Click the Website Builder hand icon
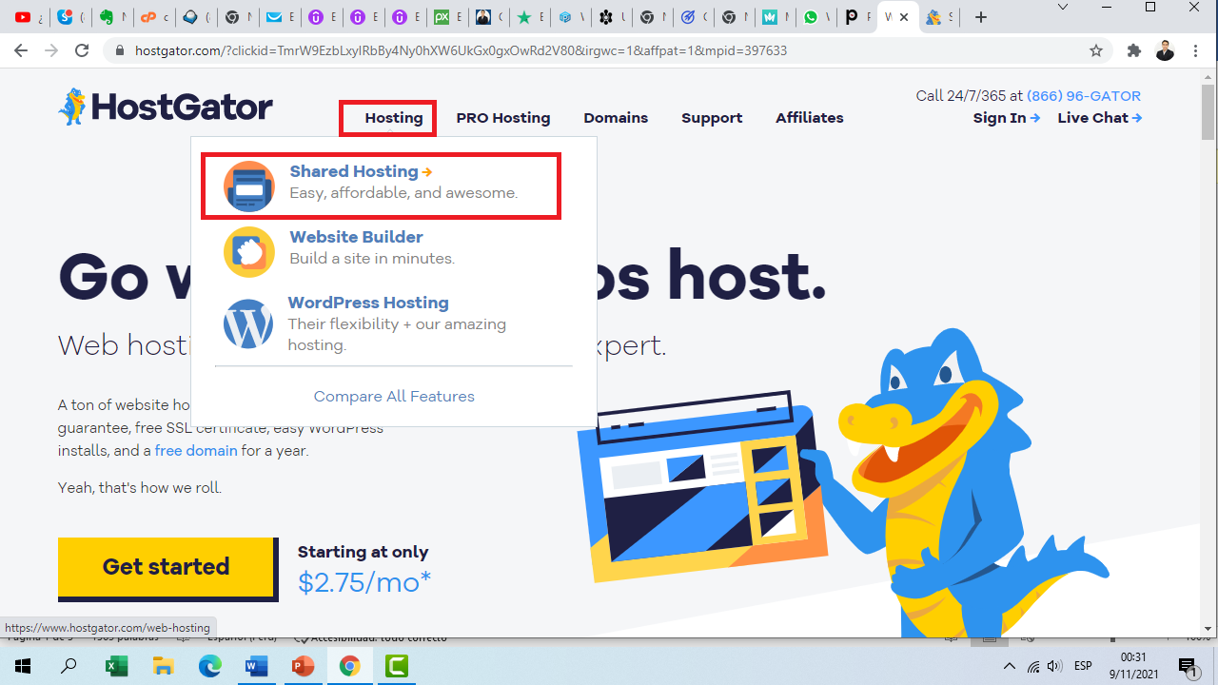This screenshot has width=1218, height=685. (248, 252)
